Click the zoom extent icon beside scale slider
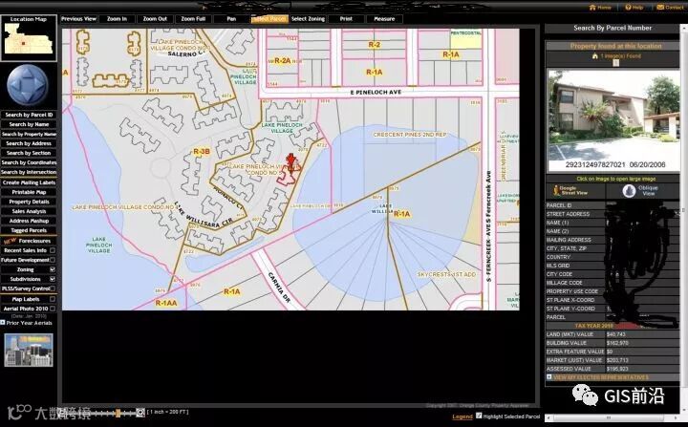This screenshot has width=688, height=427. coord(140,412)
